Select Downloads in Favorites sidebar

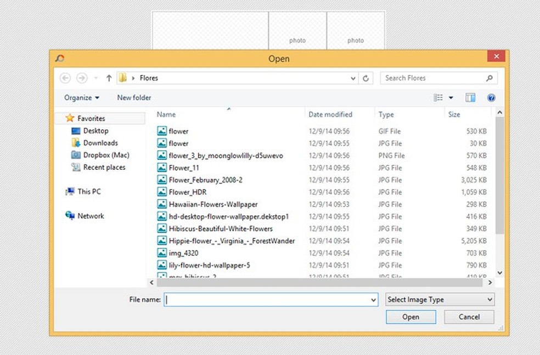[x=100, y=143]
